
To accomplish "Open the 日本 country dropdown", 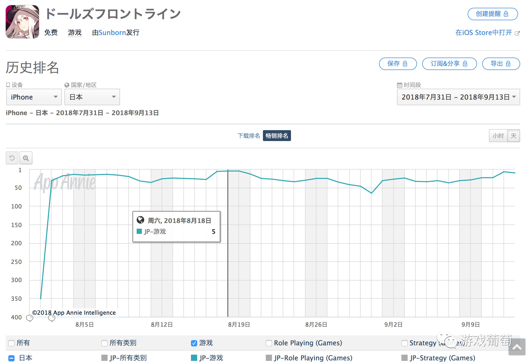I will [92, 97].
